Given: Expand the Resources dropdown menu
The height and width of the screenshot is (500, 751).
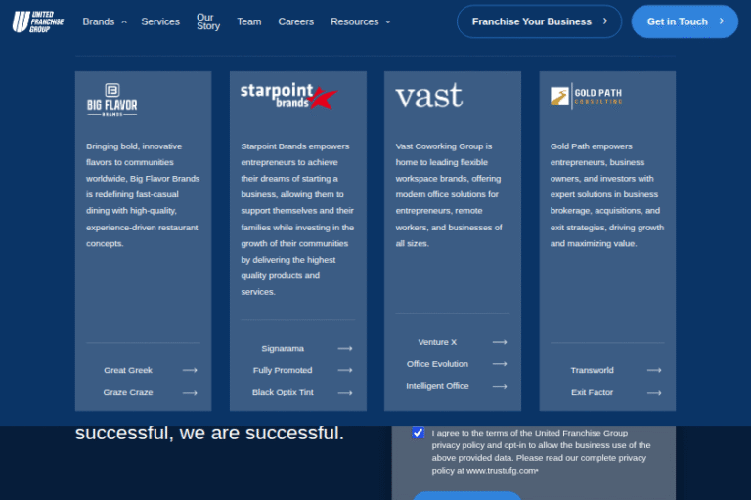Looking at the screenshot, I should (x=360, y=21).
